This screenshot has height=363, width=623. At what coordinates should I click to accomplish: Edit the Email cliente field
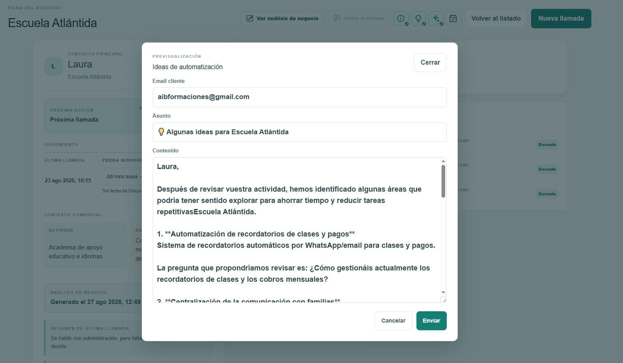pos(299,97)
